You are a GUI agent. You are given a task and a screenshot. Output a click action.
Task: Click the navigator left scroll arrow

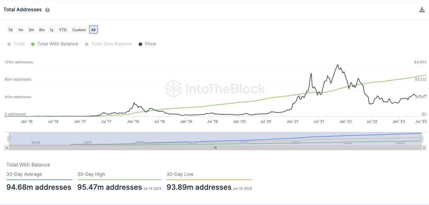pos(7,148)
